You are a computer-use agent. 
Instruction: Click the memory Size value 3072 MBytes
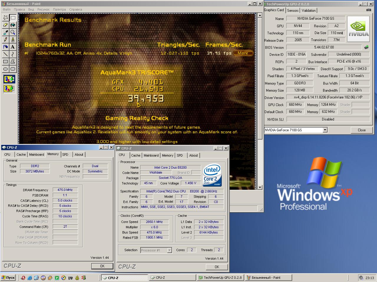[35, 171]
